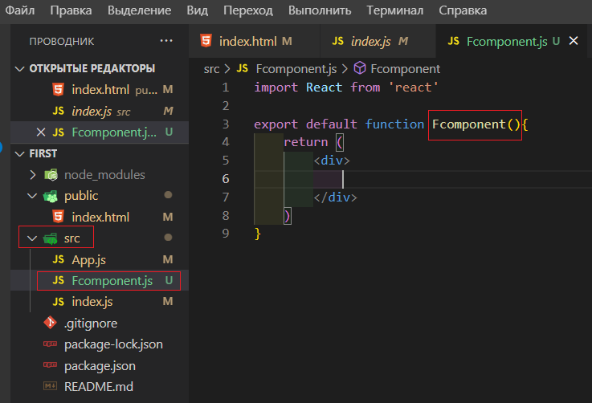Click the ПРОВОДНИК panel title
This screenshot has height=403, width=592.
coord(62,42)
